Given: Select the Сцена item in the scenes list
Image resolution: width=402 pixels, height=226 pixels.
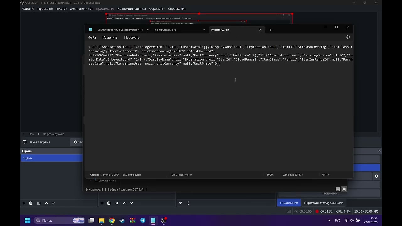Looking at the screenshot, I should point(52,158).
